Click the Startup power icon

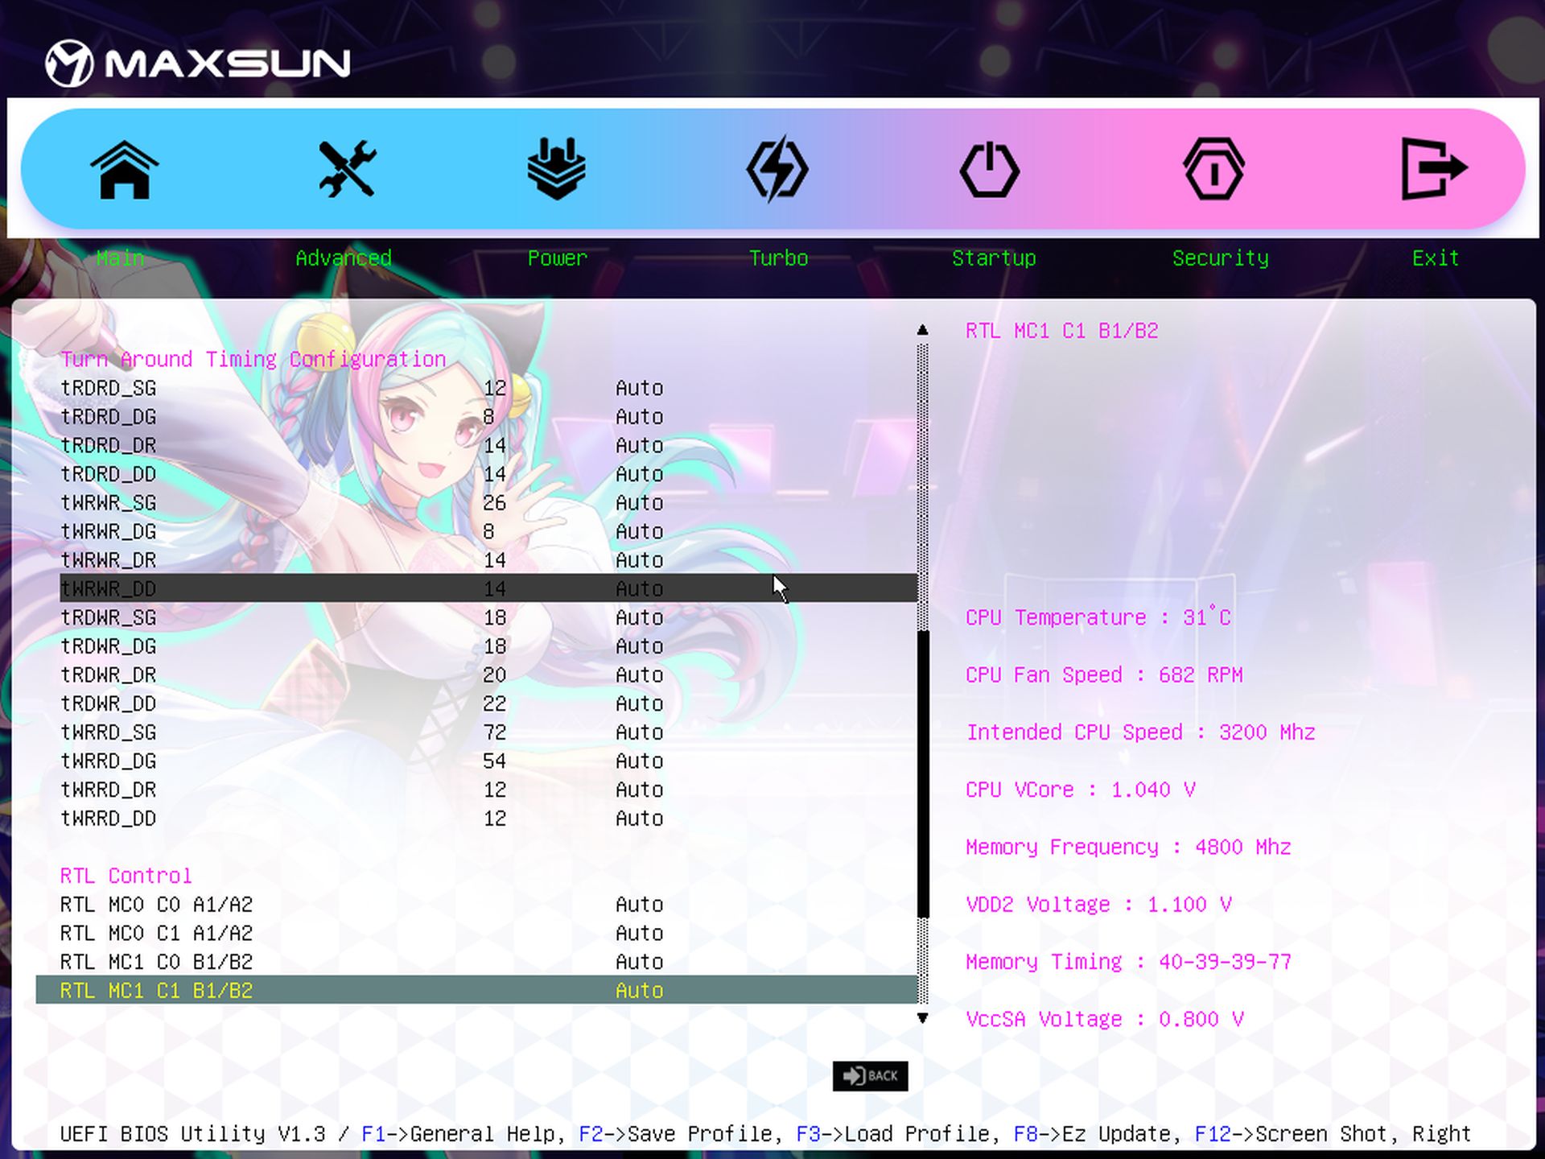[989, 169]
